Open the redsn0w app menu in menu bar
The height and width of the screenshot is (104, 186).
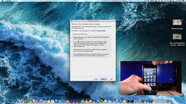click(x=8, y=1)
